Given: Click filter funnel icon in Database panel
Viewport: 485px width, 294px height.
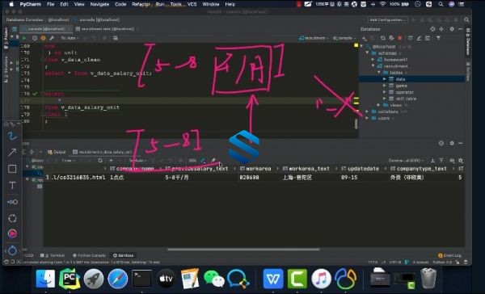Looking at the screenshot, I should coord(438,38).
